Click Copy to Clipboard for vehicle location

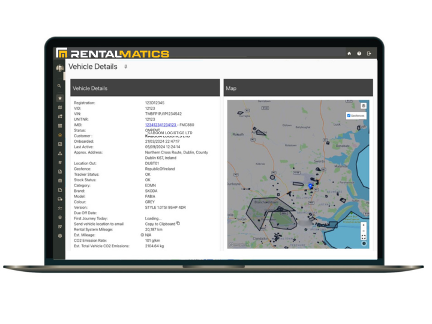click(160, 224)
